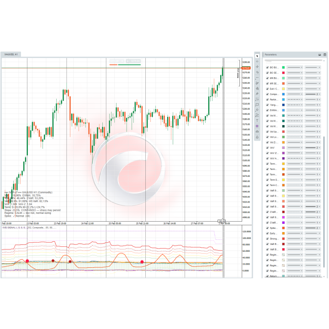This screenshot has height=329, width=329.
Task: Click the '2 Mar 00:00' time axis label
Action: (224, 223)
